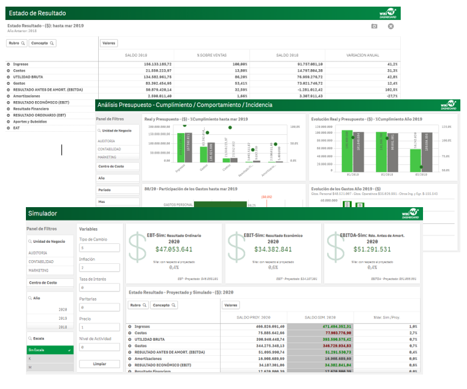467x389 pixels.
Task: Click the VARIACION ANUAL column header
Action: [x=363, y=55]
